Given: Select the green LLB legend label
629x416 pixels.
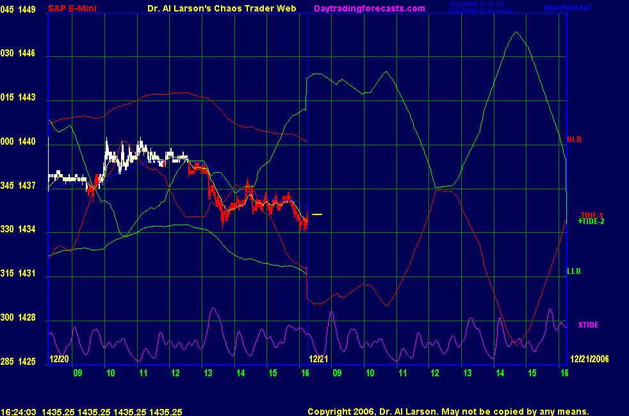Looking at the screenshot, I should pyautogui.click(x=574, y=271).
